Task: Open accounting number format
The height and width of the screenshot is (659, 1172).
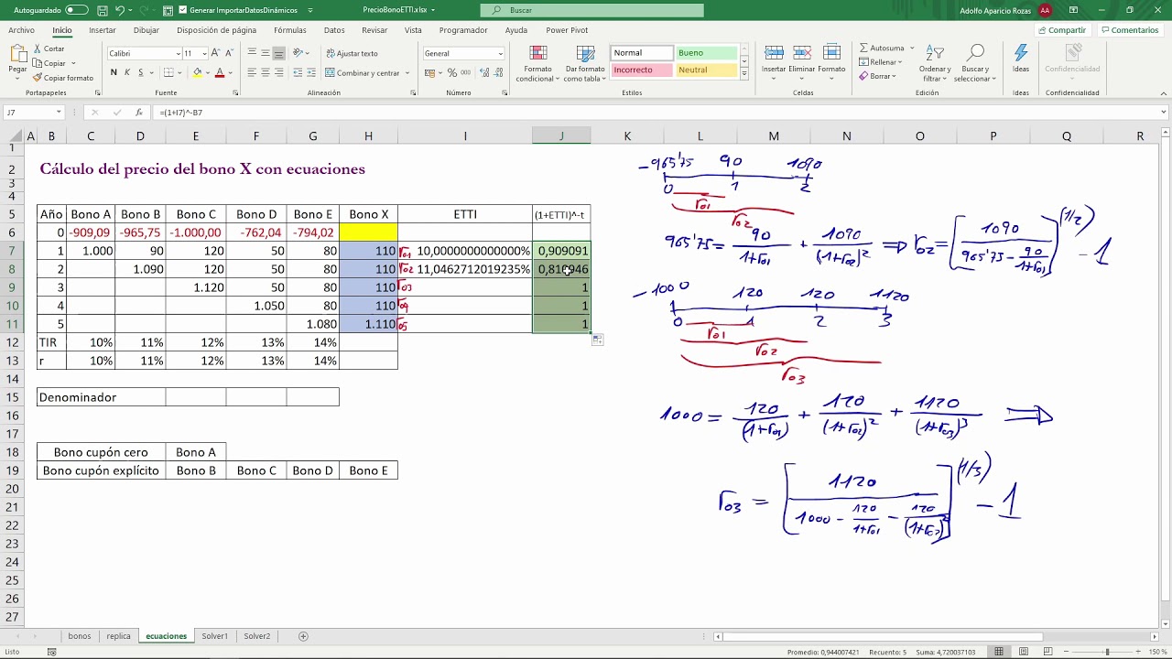Action: (430, 72)
